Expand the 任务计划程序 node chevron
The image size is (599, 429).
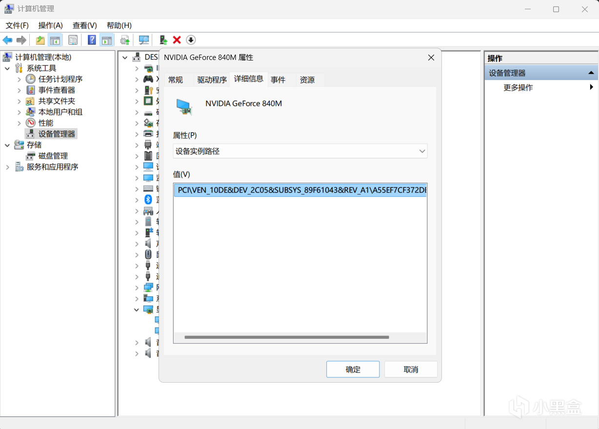tap(19, 79)
